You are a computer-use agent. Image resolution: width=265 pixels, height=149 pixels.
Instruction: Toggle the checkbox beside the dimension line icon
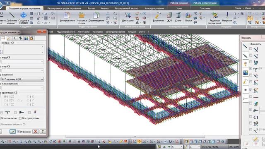click(251, 96)
